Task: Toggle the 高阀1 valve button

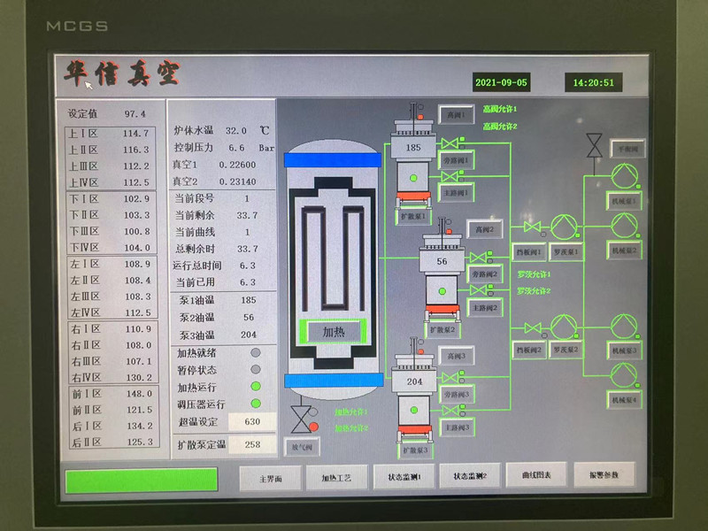Action: pos(457,115)
